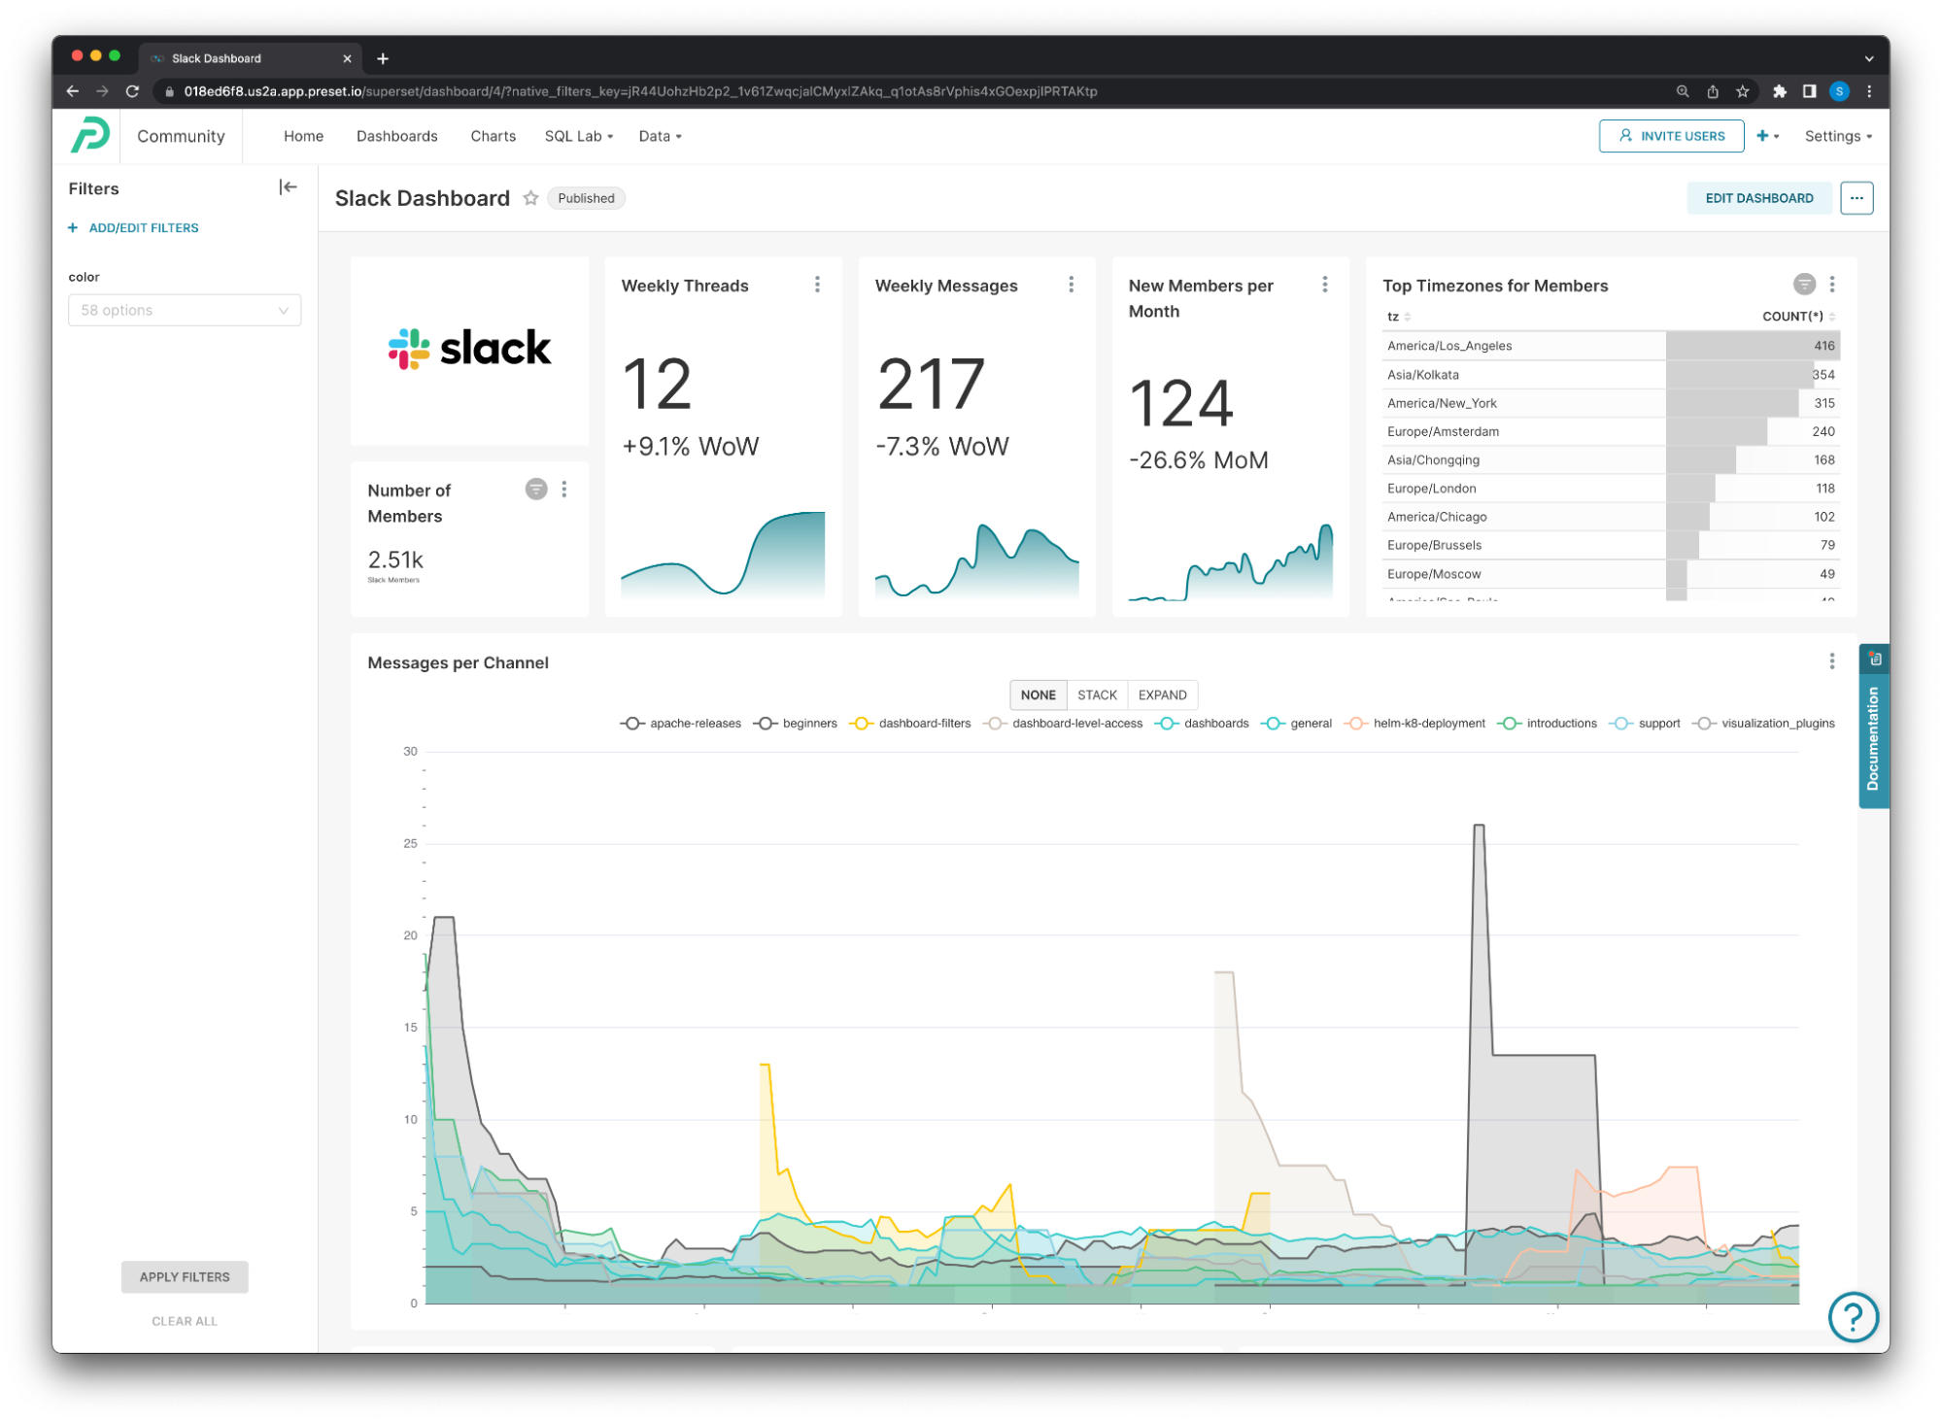Open the dashboard ellipsis options menu

tap(1856, 198)
